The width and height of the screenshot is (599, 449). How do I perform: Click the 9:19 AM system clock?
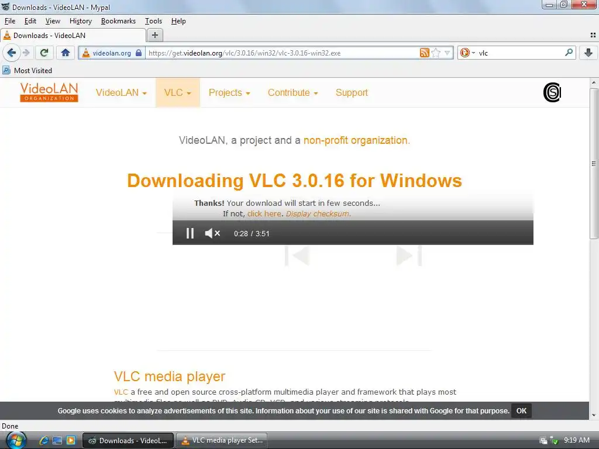click(x=576, y=440)
